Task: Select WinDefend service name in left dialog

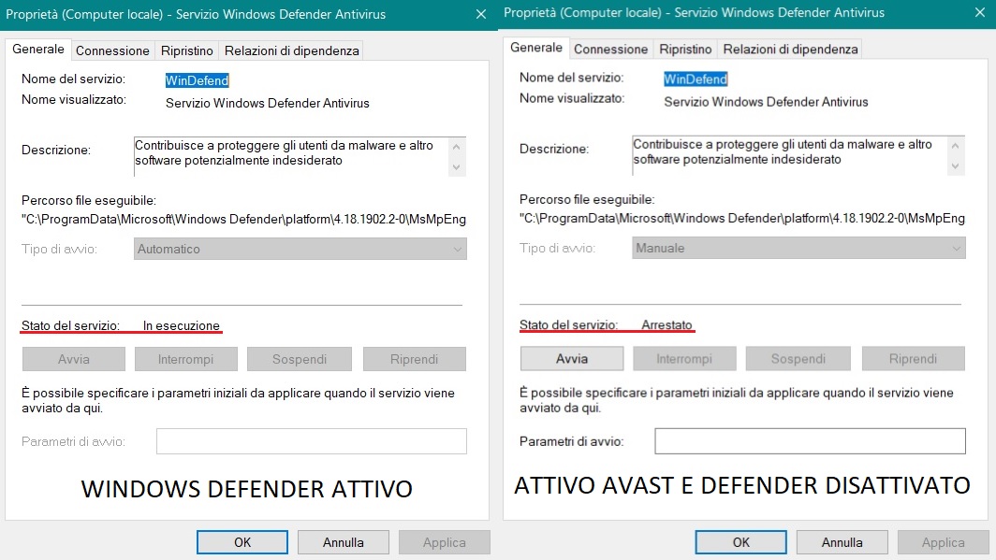Action: (197, 80)
